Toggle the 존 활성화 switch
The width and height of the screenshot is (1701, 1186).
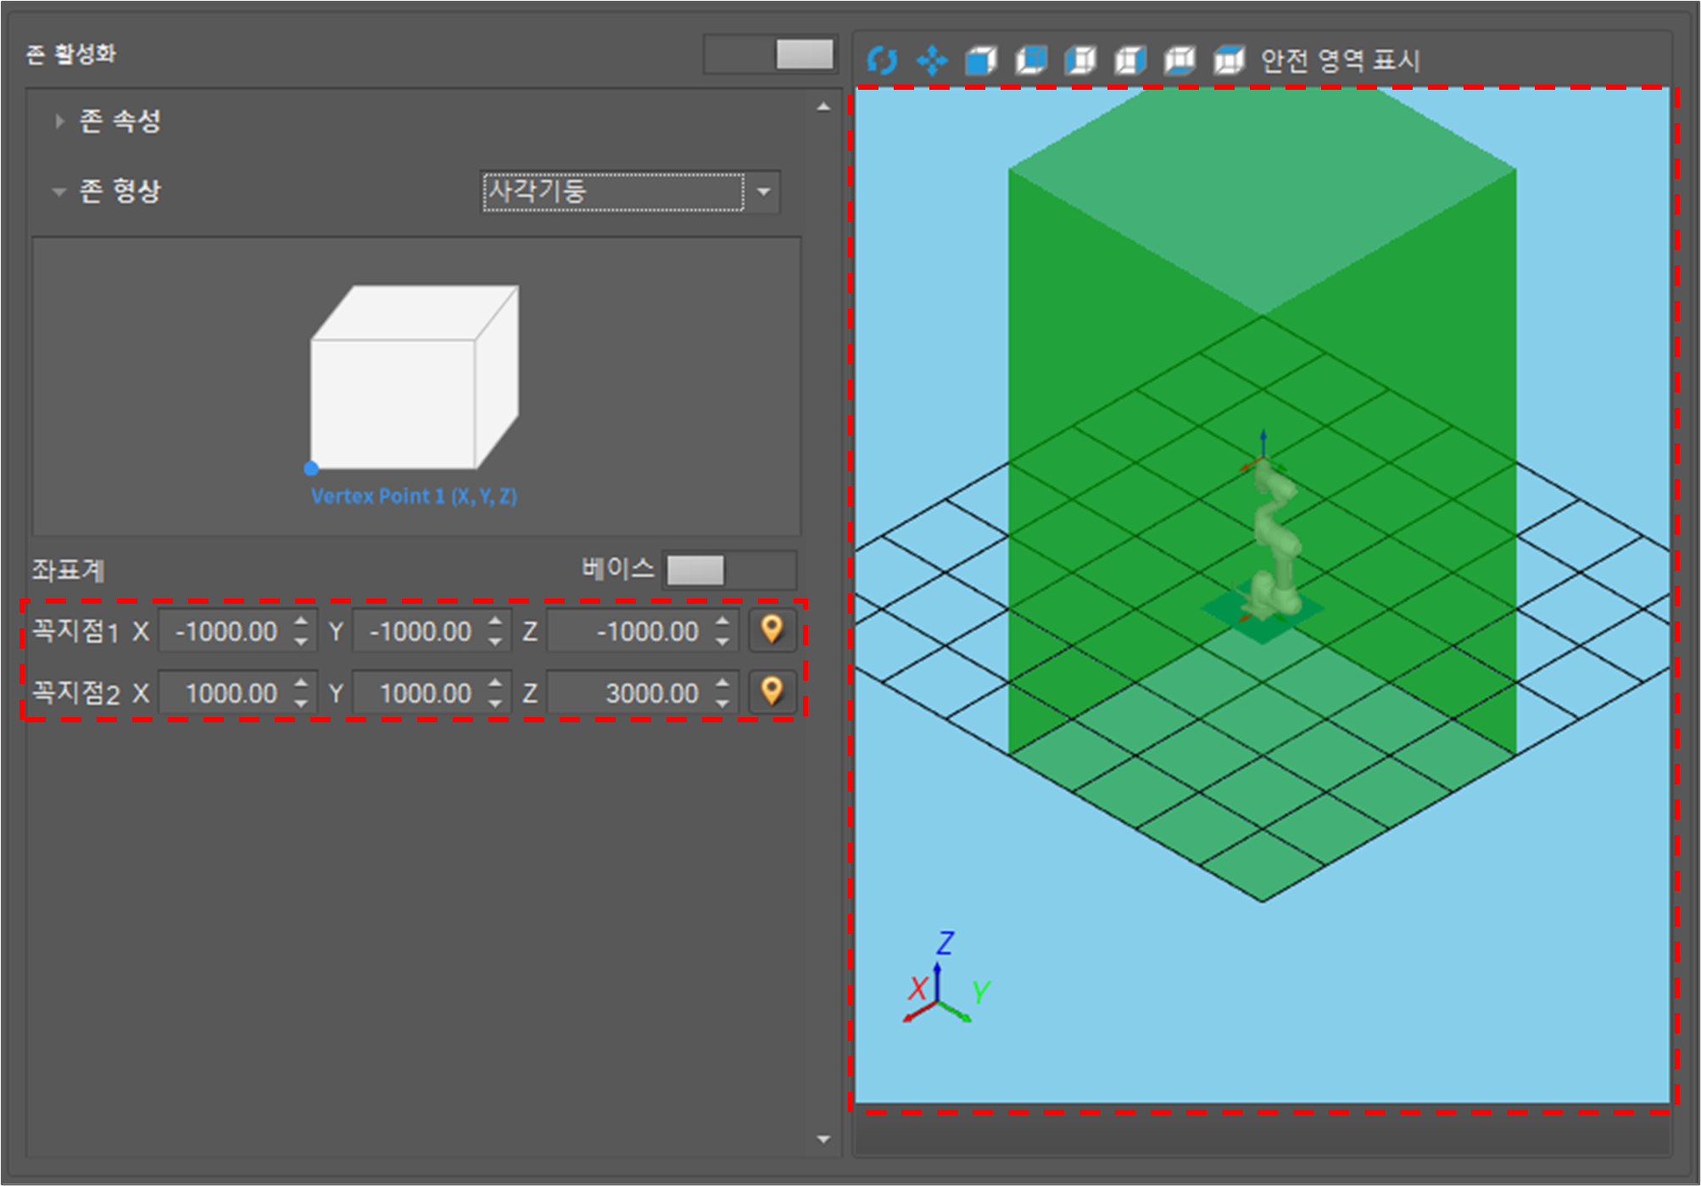[x=770, y=54]
